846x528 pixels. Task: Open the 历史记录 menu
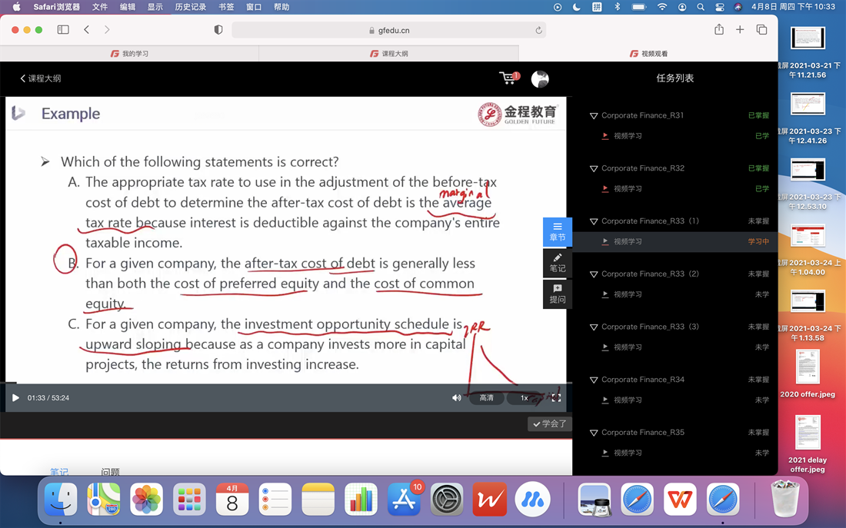click(191, 7)
